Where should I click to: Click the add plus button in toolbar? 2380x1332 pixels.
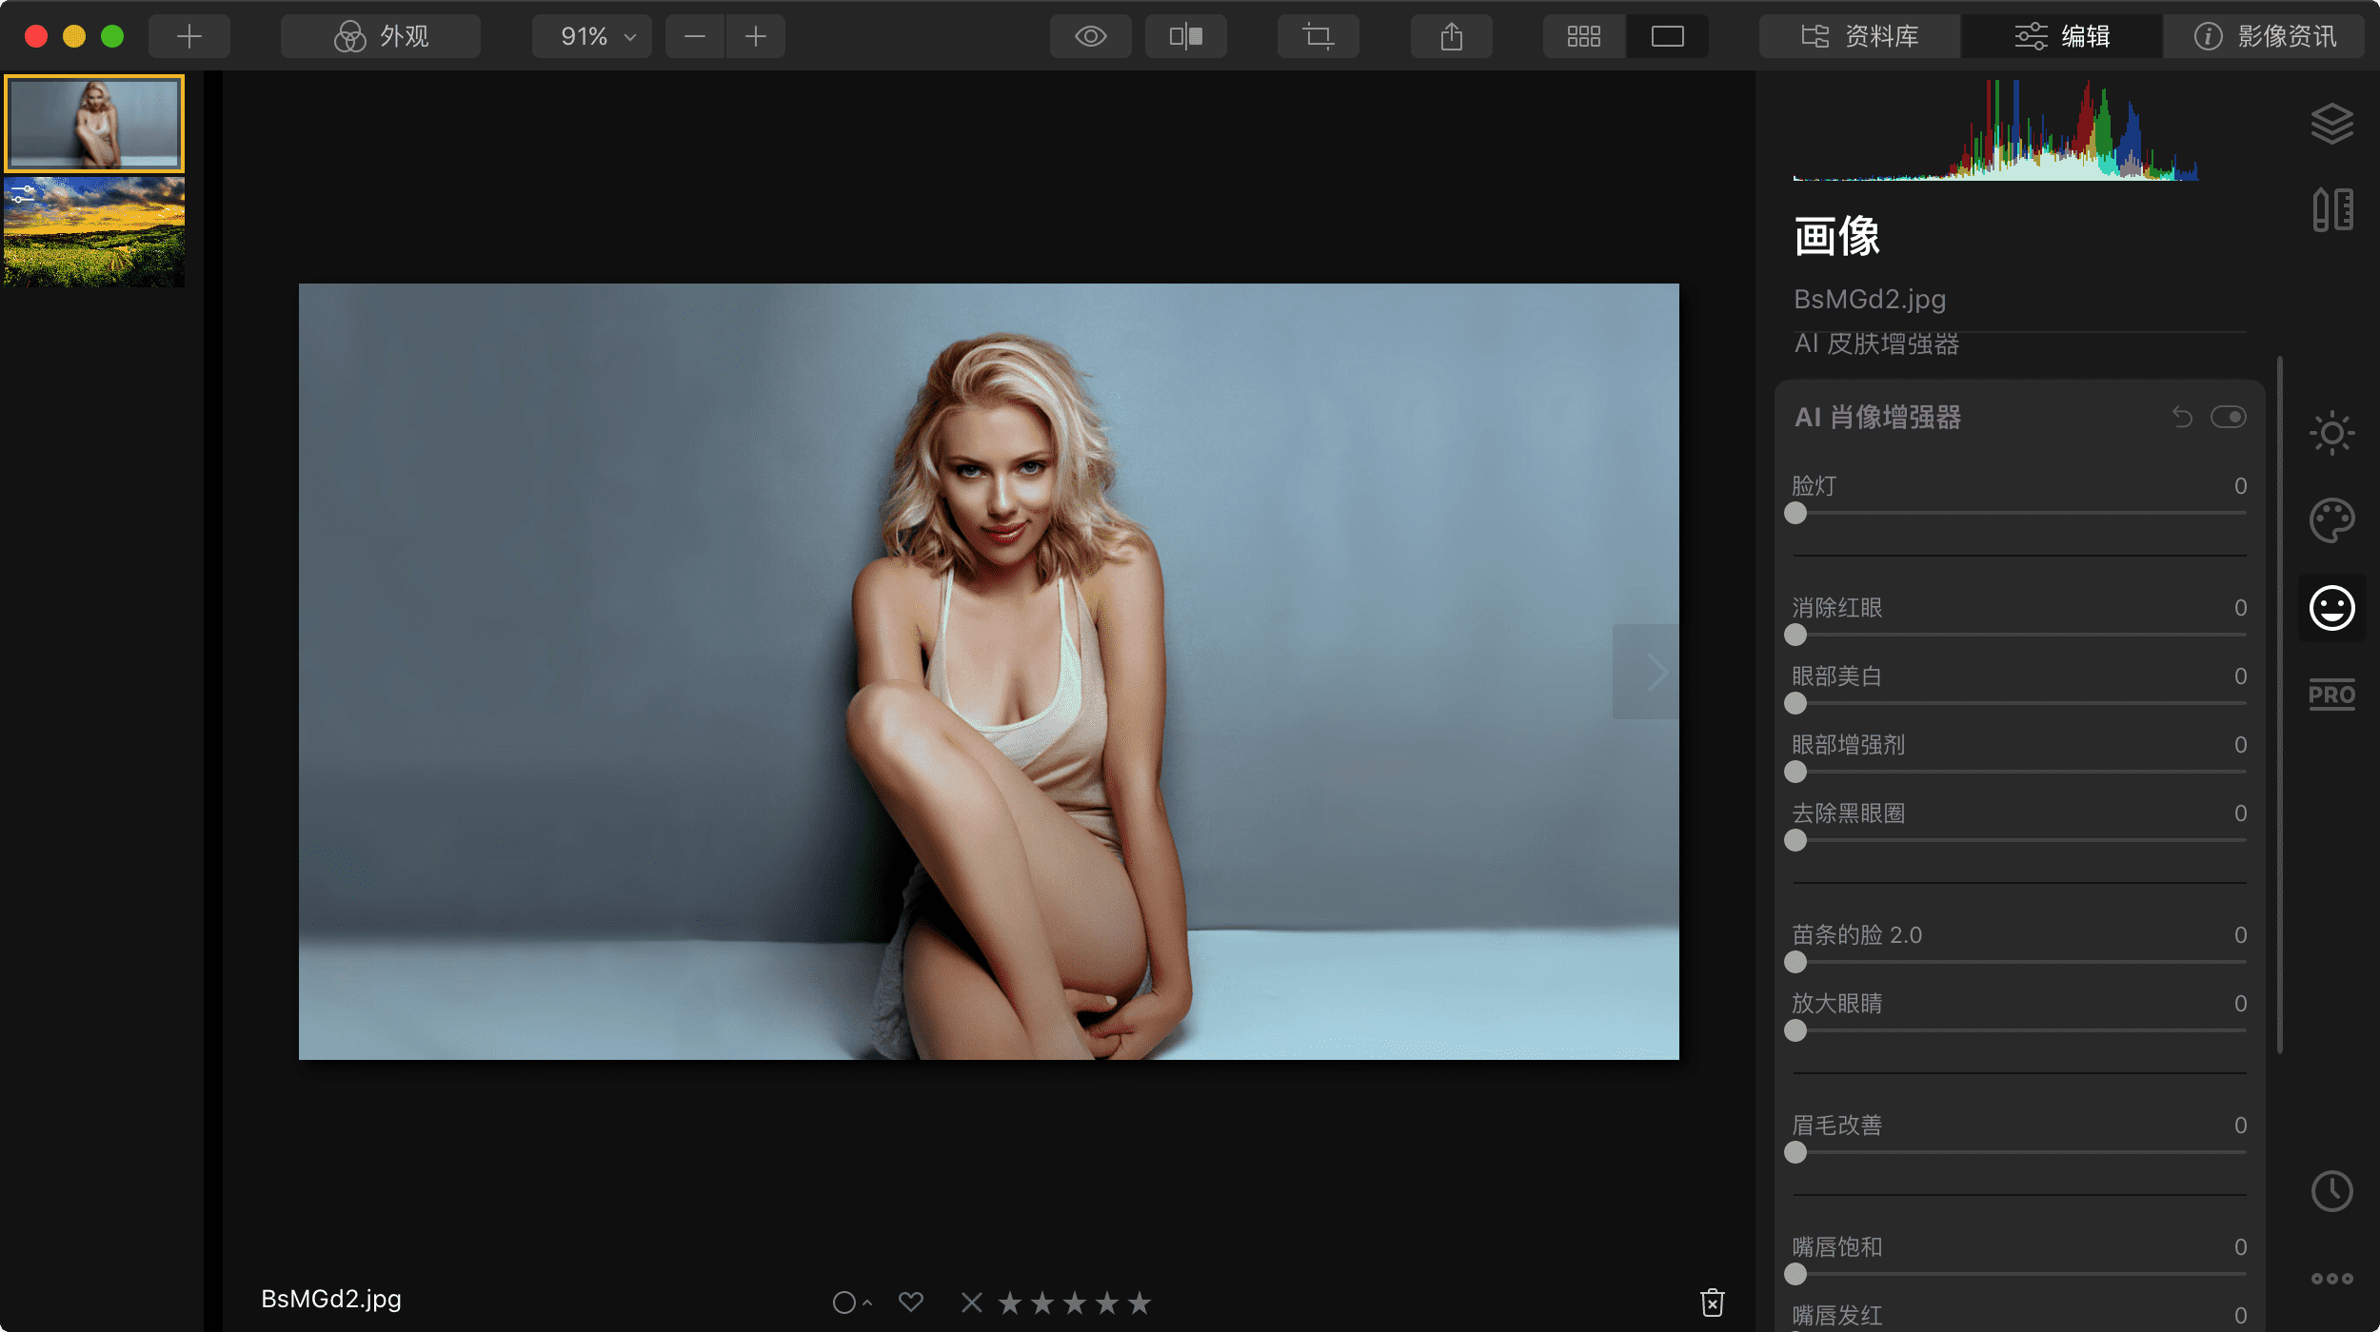coord(189,36)
